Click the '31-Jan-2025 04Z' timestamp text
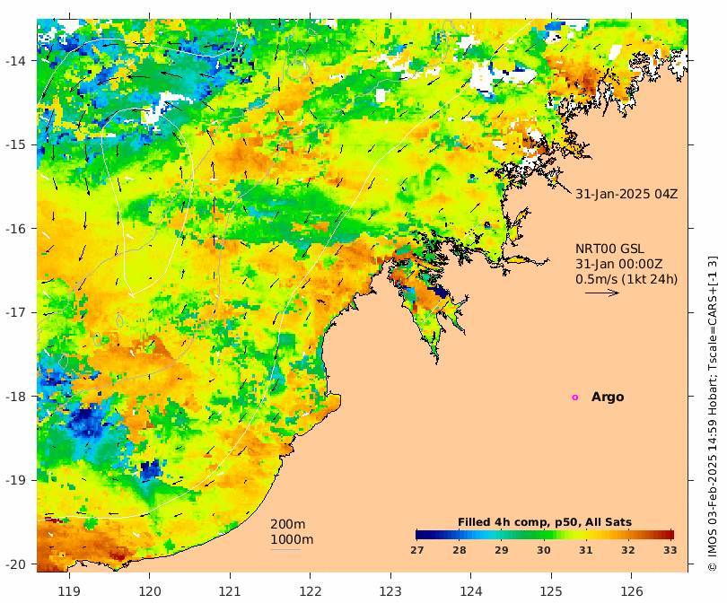727x603 pixels. (626, 194)
